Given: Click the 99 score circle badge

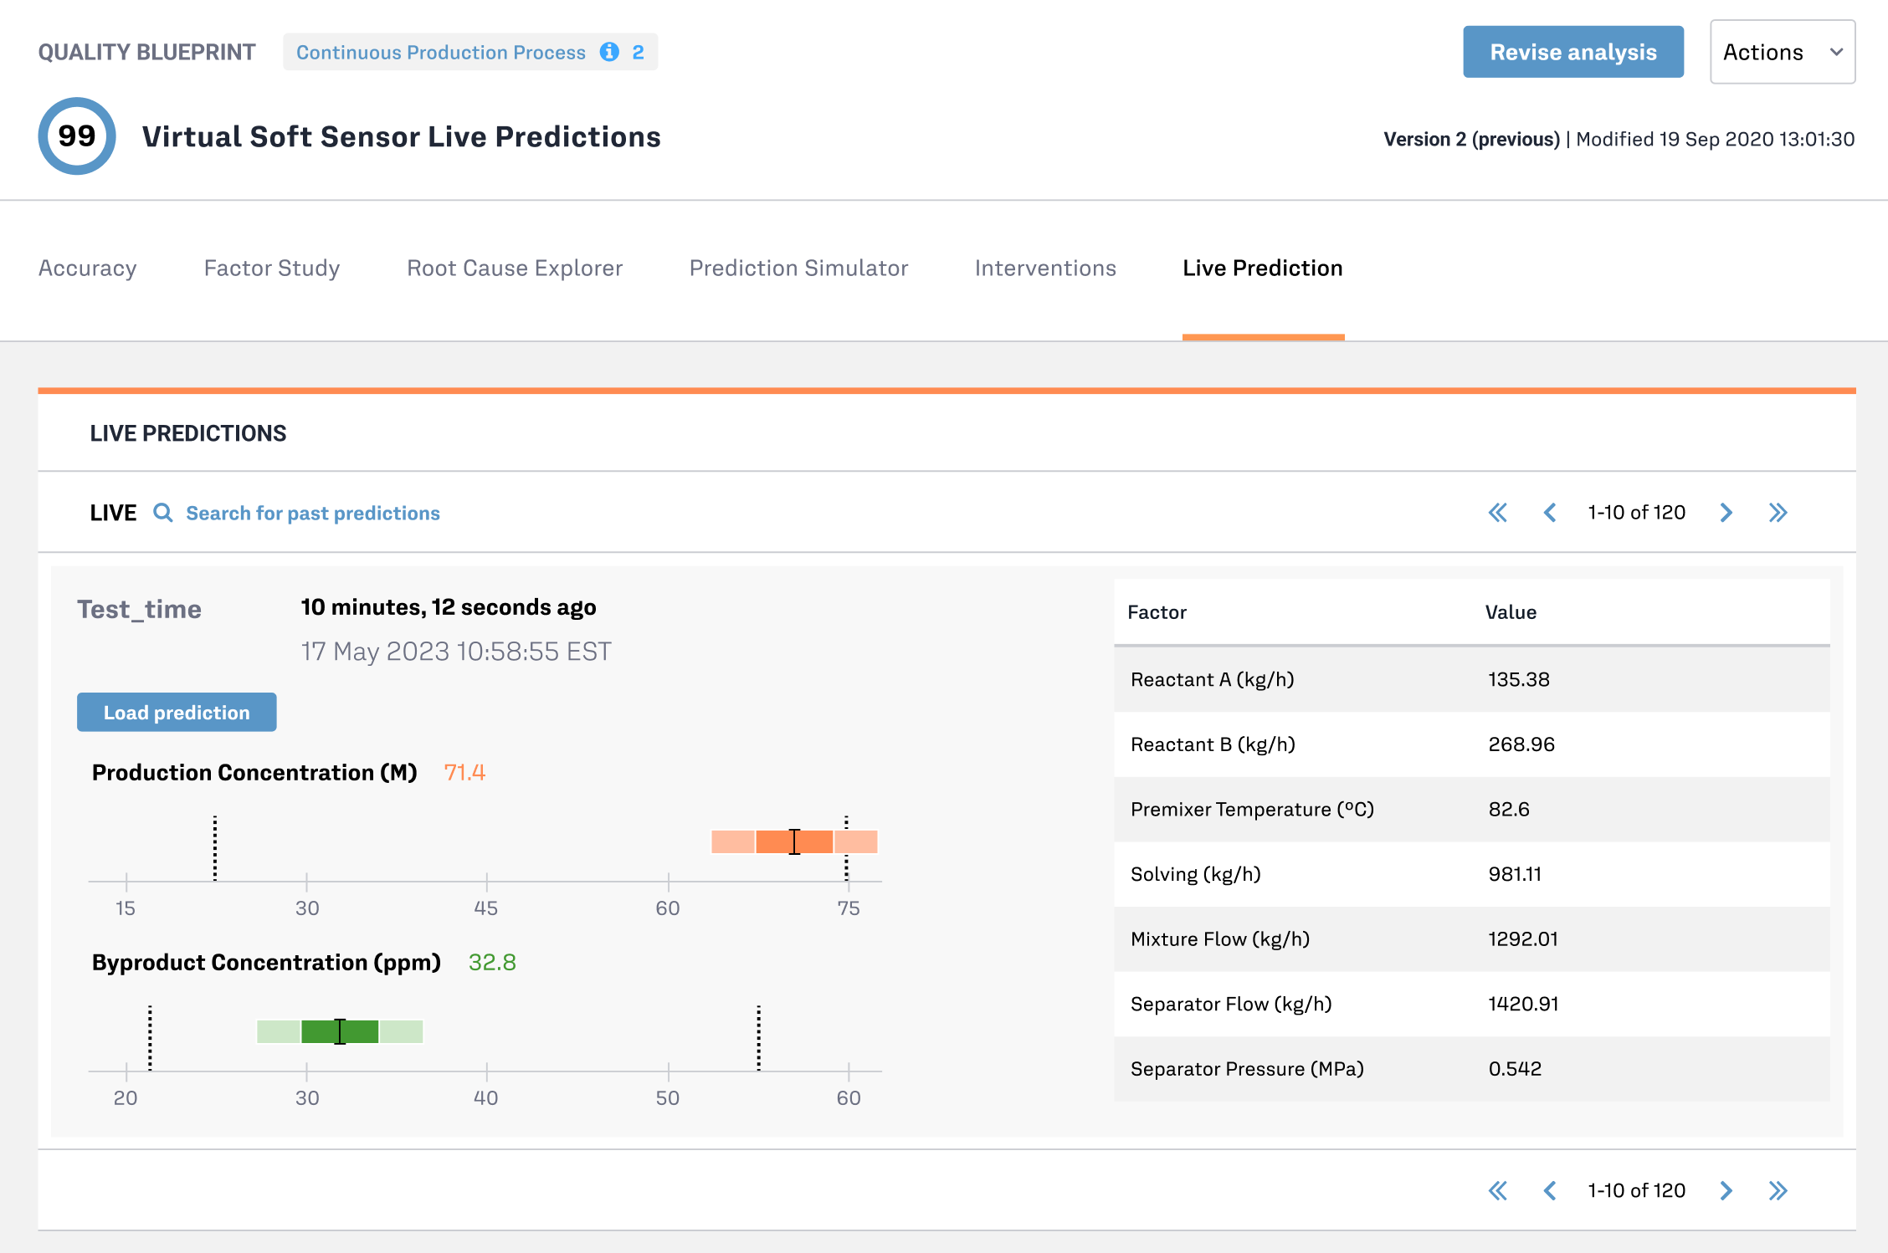Looking at the screenshot, I should (77, 136).
